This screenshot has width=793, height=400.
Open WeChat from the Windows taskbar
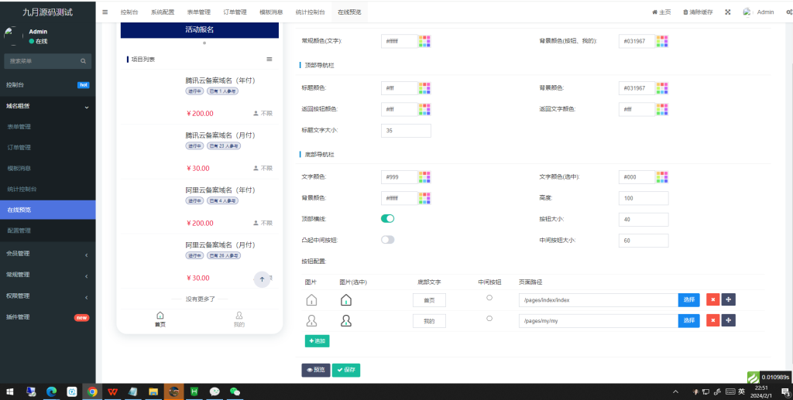point(235,391)
